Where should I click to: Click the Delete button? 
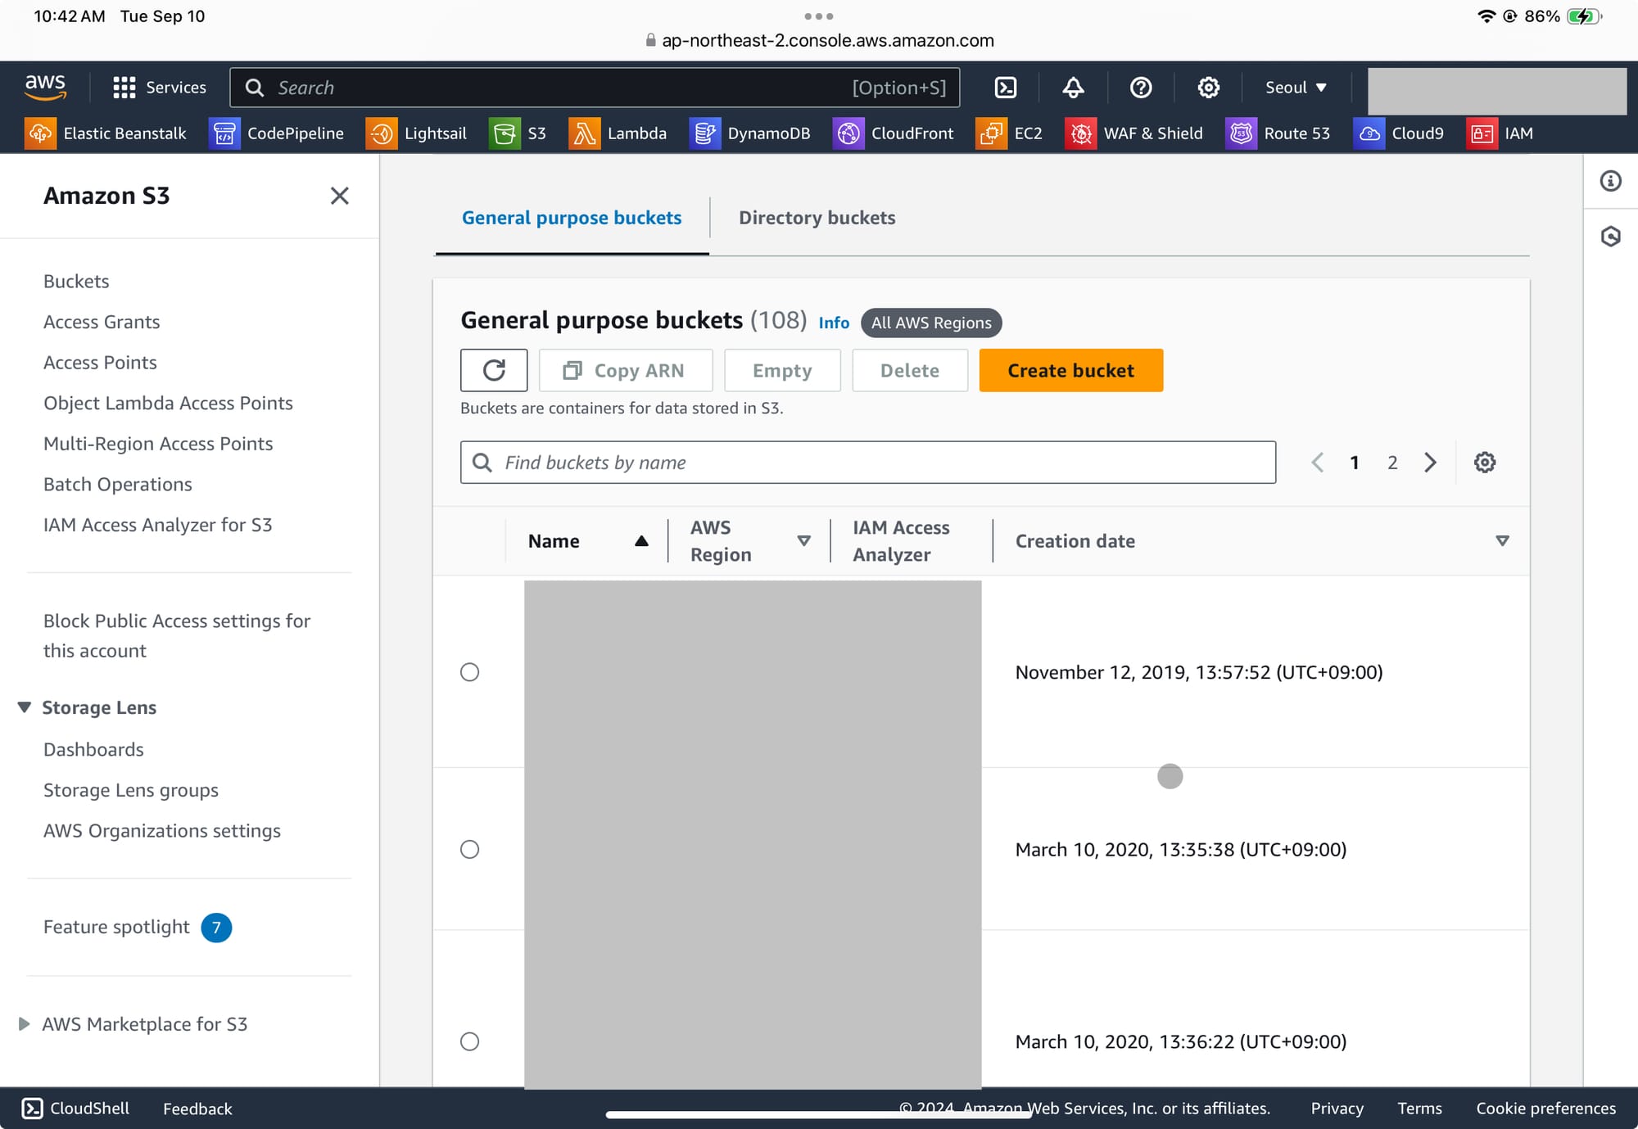909,370
